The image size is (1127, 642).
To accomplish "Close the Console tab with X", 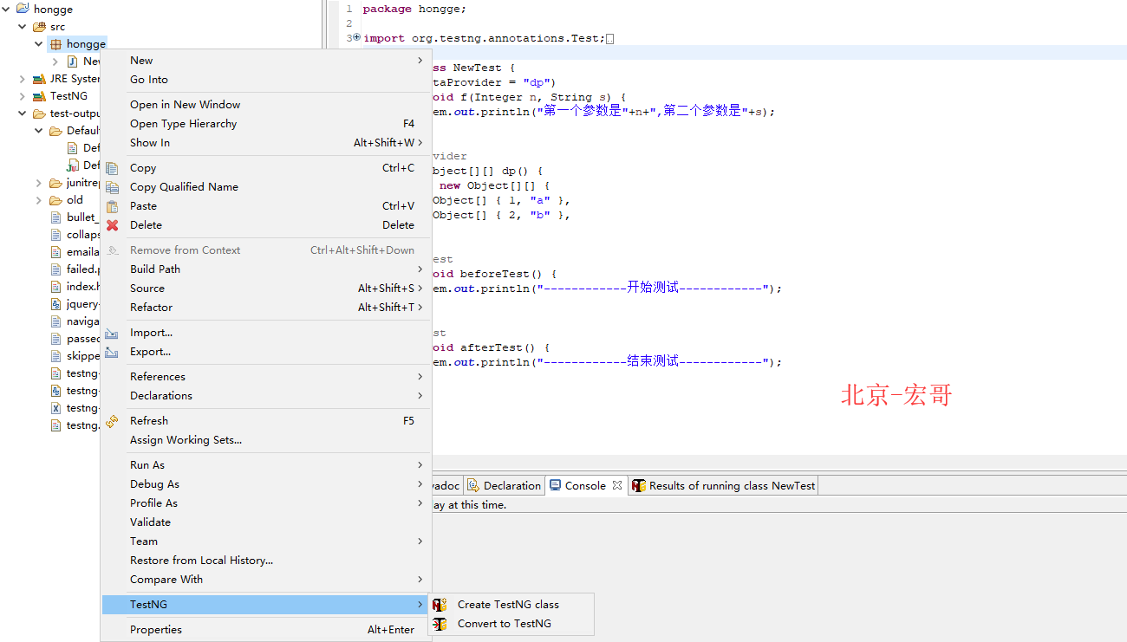I will (x=617, y=485).
